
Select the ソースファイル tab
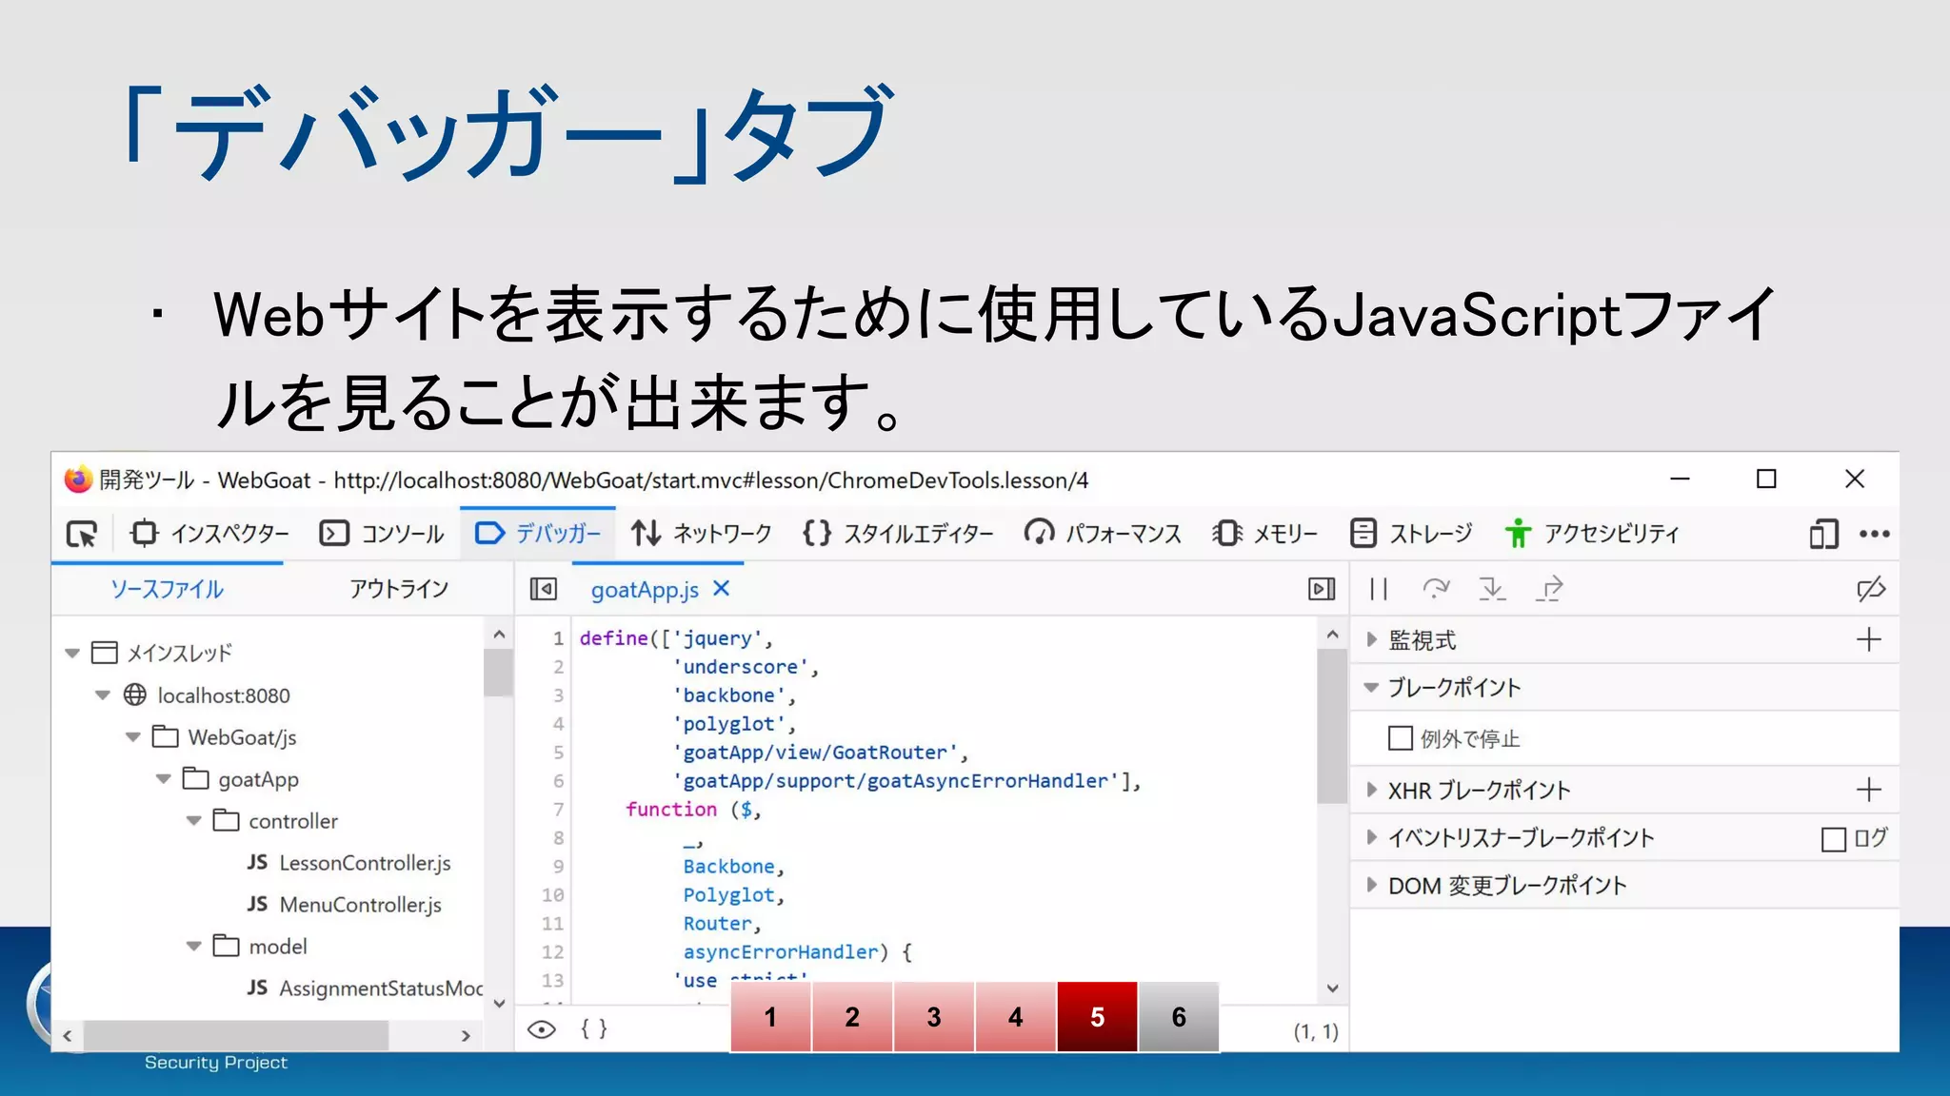pos(167,589)
